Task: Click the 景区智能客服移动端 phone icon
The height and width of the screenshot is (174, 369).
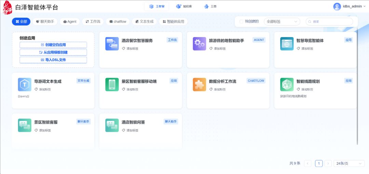Action: click(112, 84)
